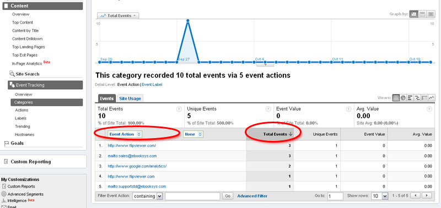441x208 pixels.
Task: Show help for Total Events metric
Action: click(x=179, y=109)
